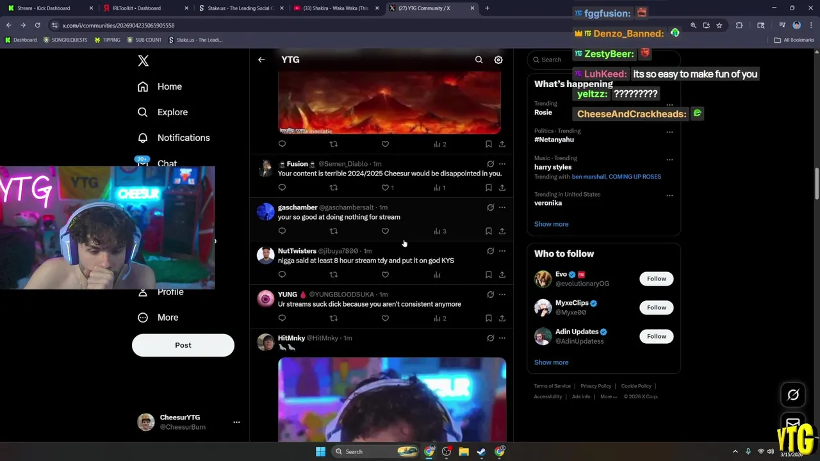The width and height of the screenshot is (820, 461).
Task: Repost gaschamber's post
Action: (333, 231)
